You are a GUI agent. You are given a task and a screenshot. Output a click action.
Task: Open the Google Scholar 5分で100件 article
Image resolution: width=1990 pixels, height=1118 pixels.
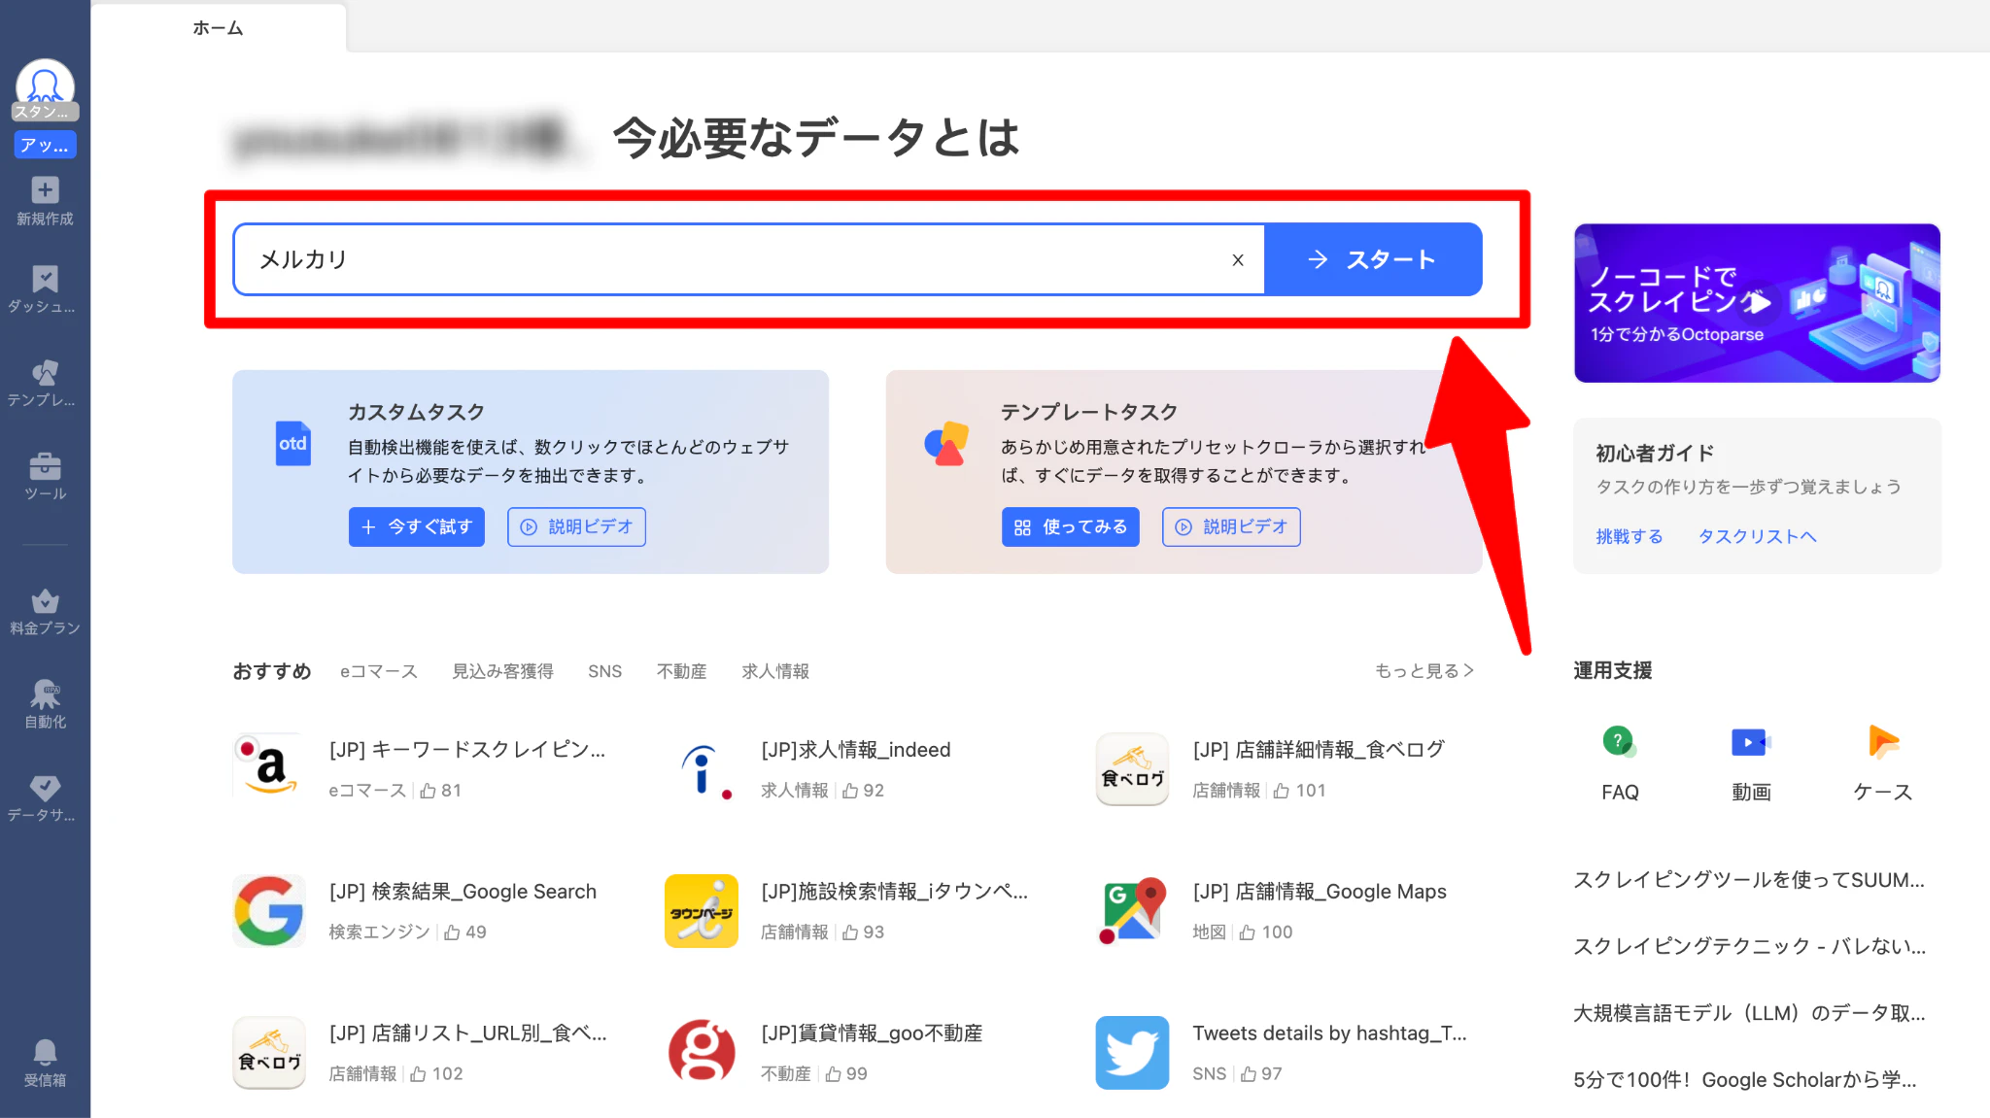1745,1079
